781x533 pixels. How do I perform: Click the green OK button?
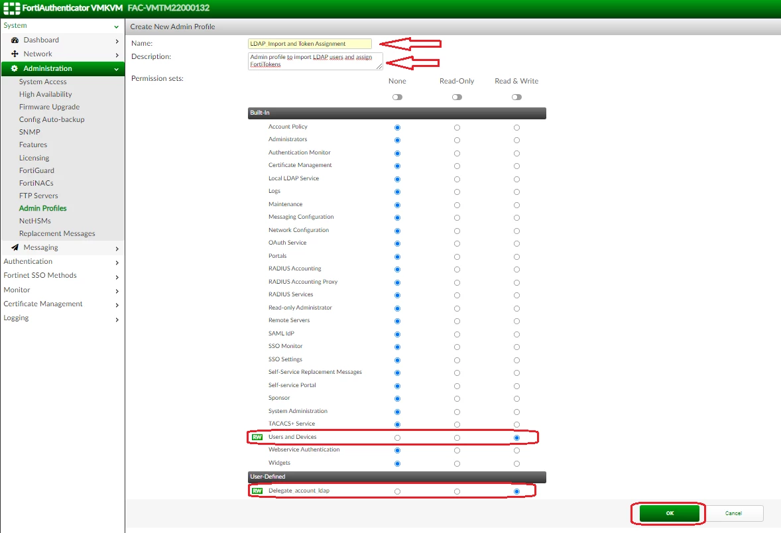(670, 513)
